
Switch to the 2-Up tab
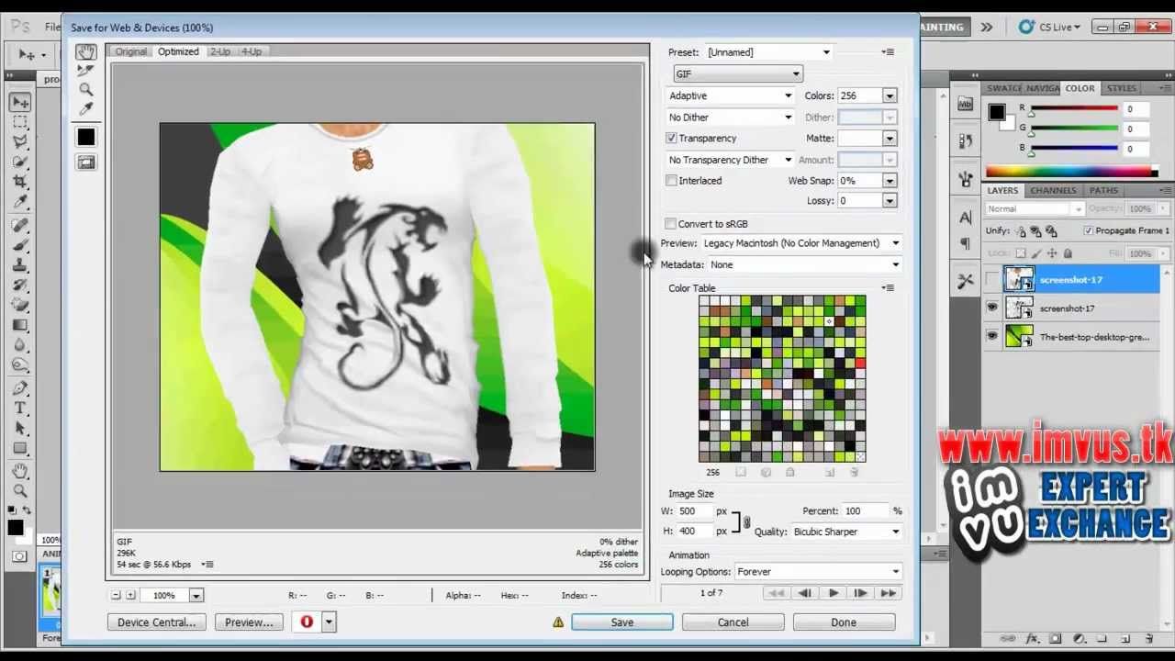tap(219, 51)
